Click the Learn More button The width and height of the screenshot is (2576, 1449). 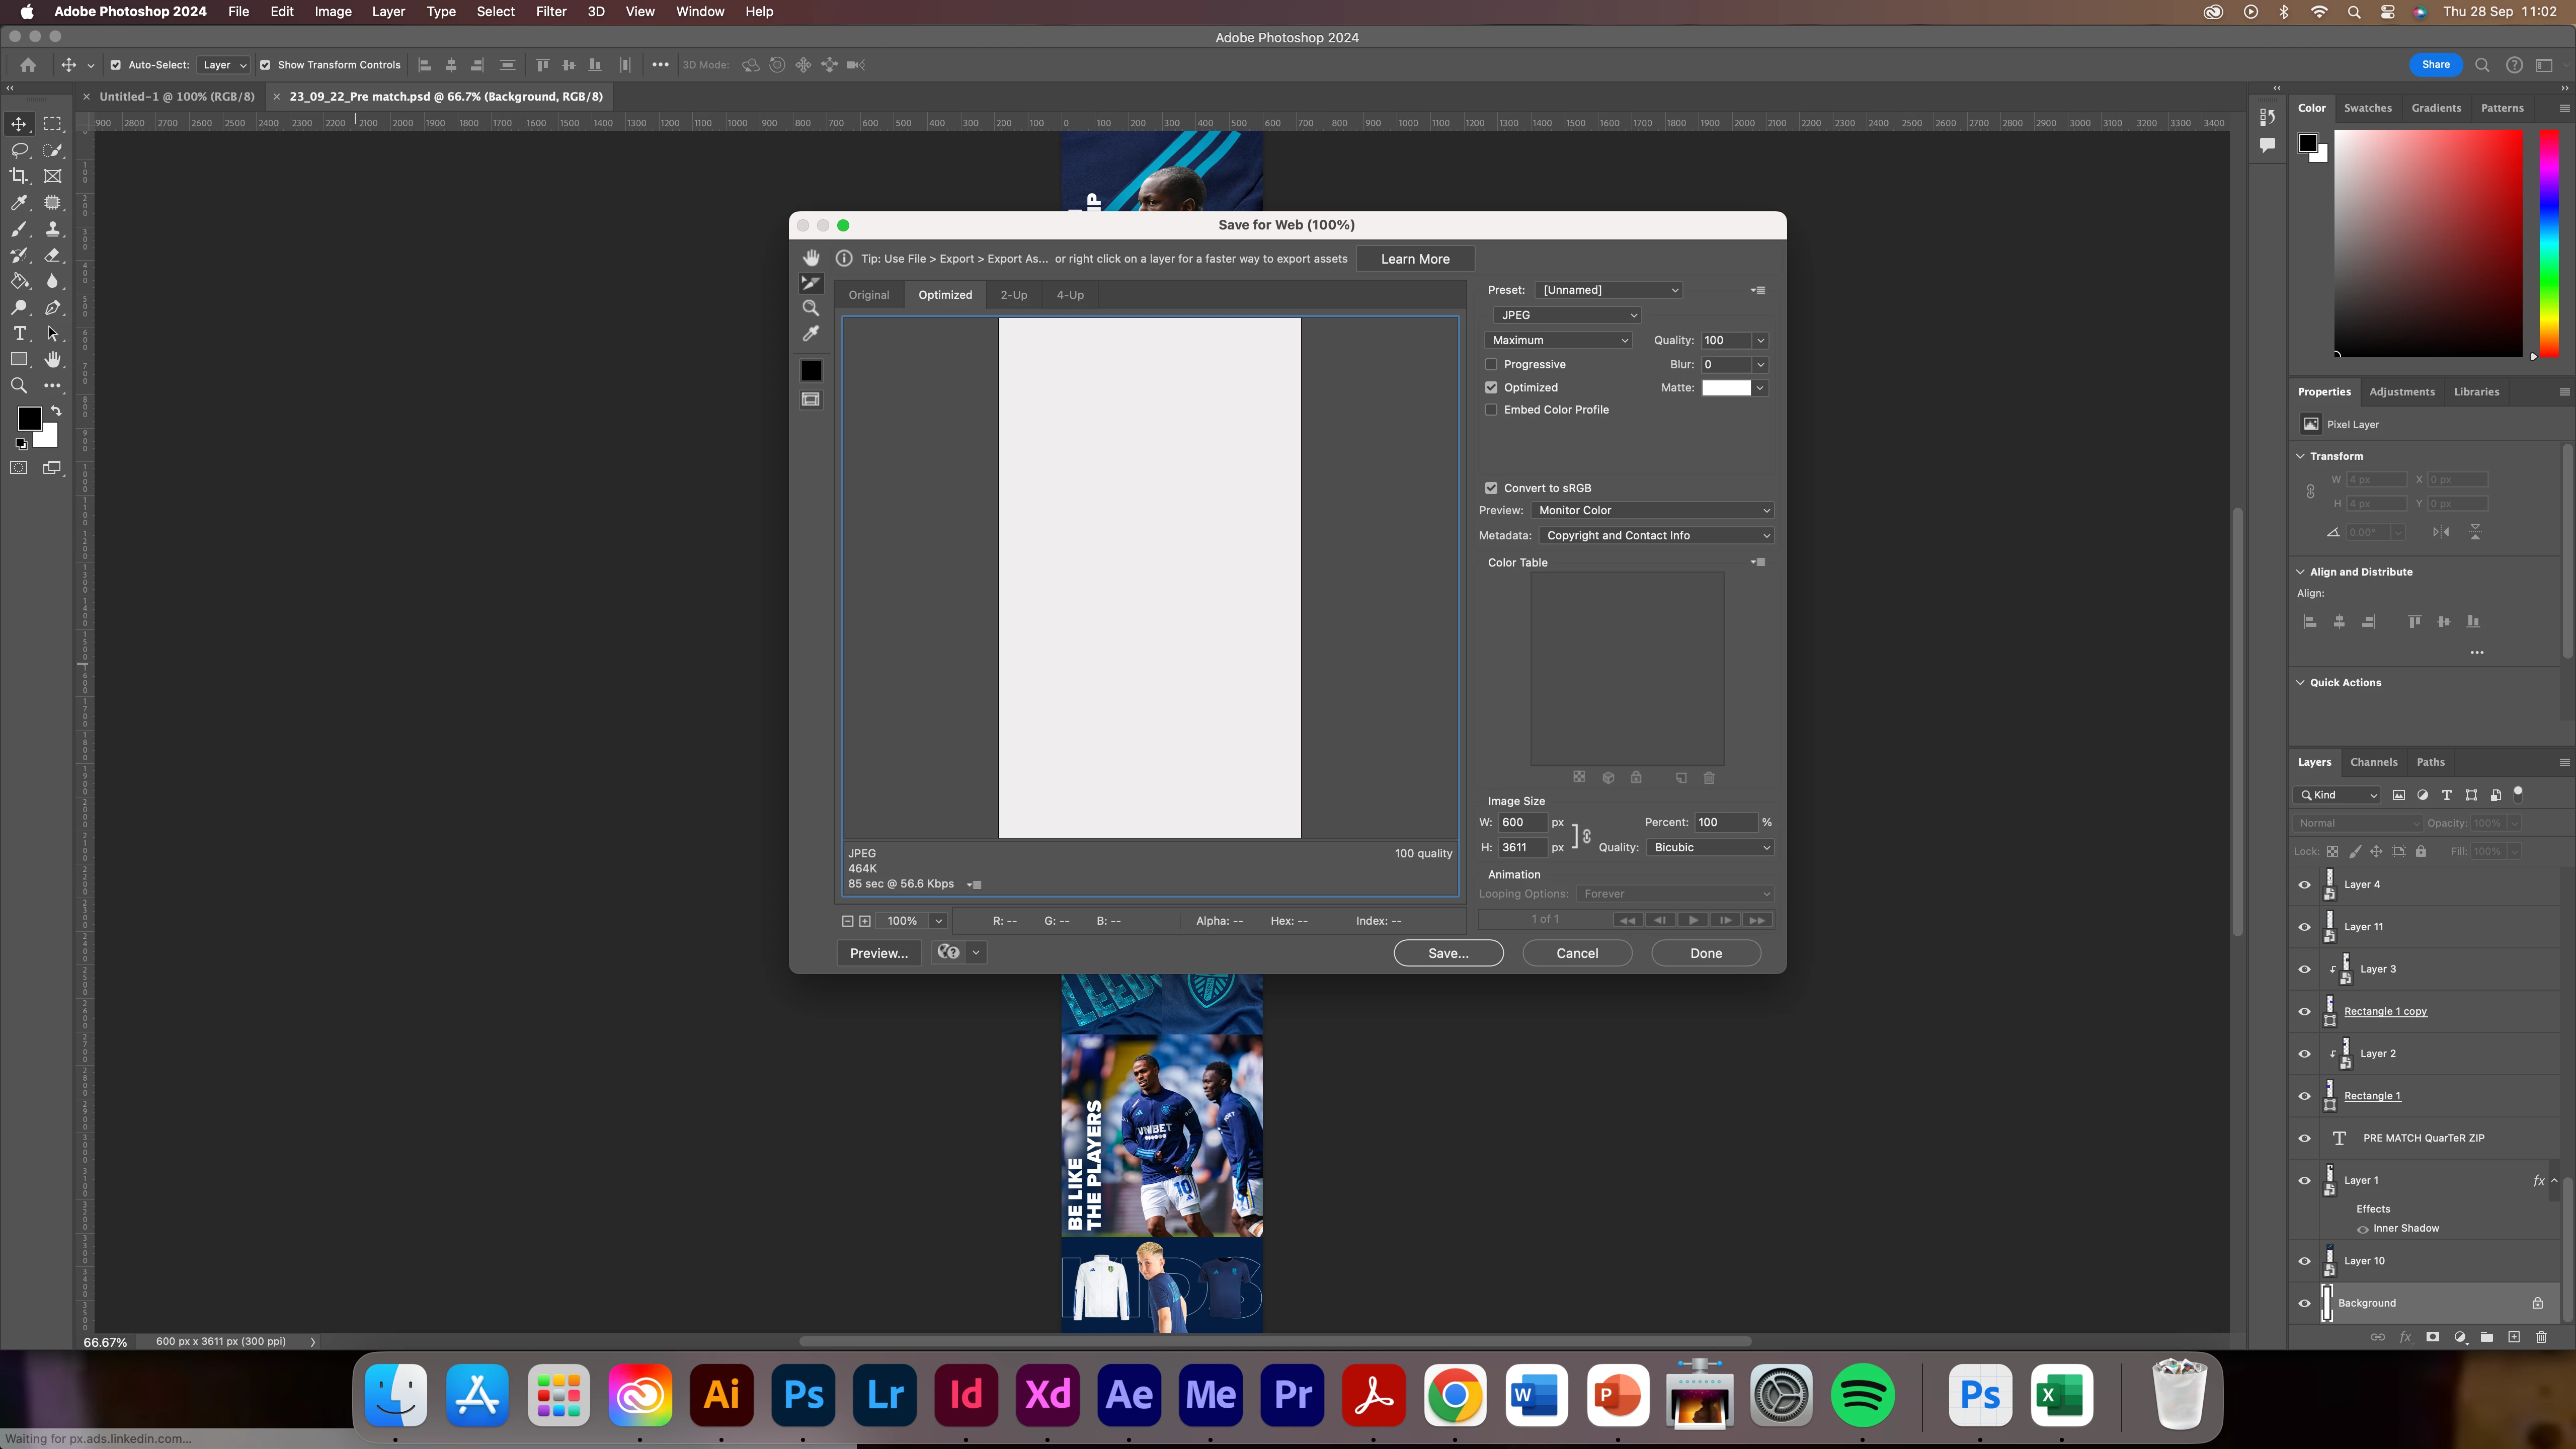tap(1414, 259)
